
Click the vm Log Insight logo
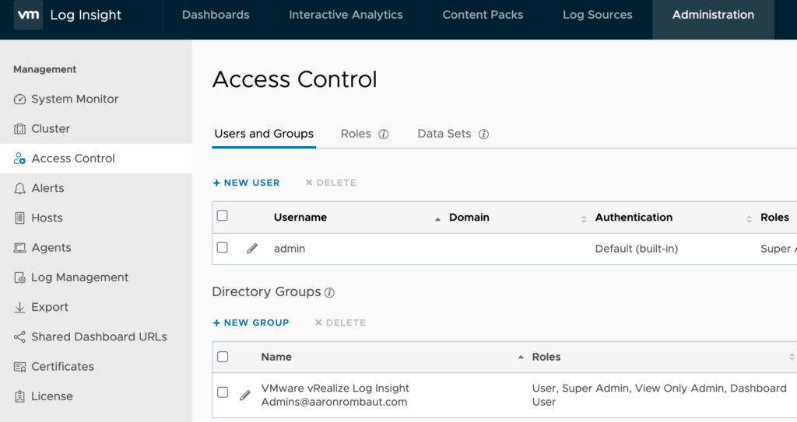[x=29, y=15]
